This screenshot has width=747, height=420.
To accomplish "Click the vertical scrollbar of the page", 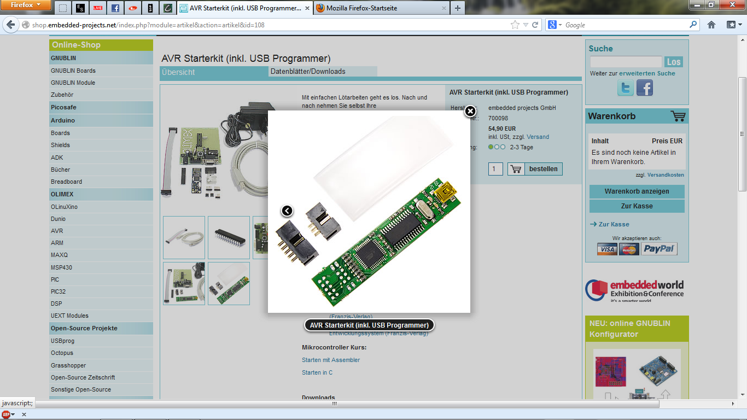I will (x=742, y=134).
